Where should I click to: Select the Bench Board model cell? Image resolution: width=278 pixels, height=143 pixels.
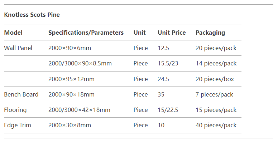pyautogui.click(x=21, y=94)
